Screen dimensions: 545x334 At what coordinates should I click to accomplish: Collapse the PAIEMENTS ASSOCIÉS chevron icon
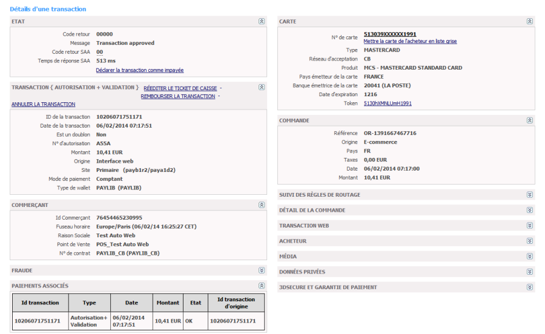262,286
